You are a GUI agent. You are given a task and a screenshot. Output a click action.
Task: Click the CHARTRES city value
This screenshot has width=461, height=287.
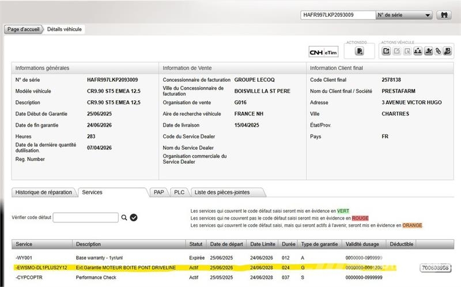click(x=395, y=114)
